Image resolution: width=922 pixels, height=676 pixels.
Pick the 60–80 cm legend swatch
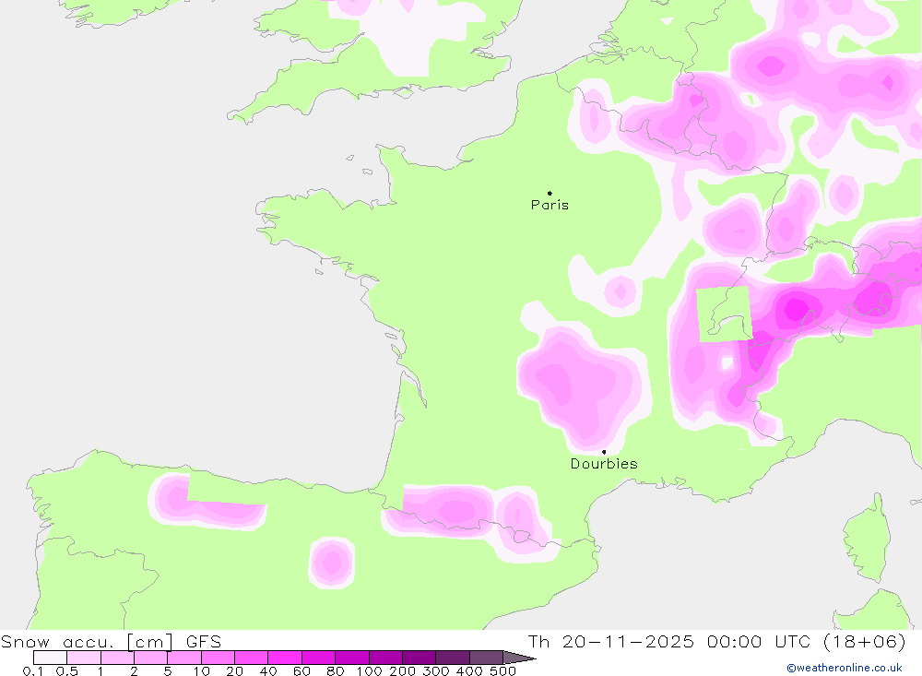(318, 658)
